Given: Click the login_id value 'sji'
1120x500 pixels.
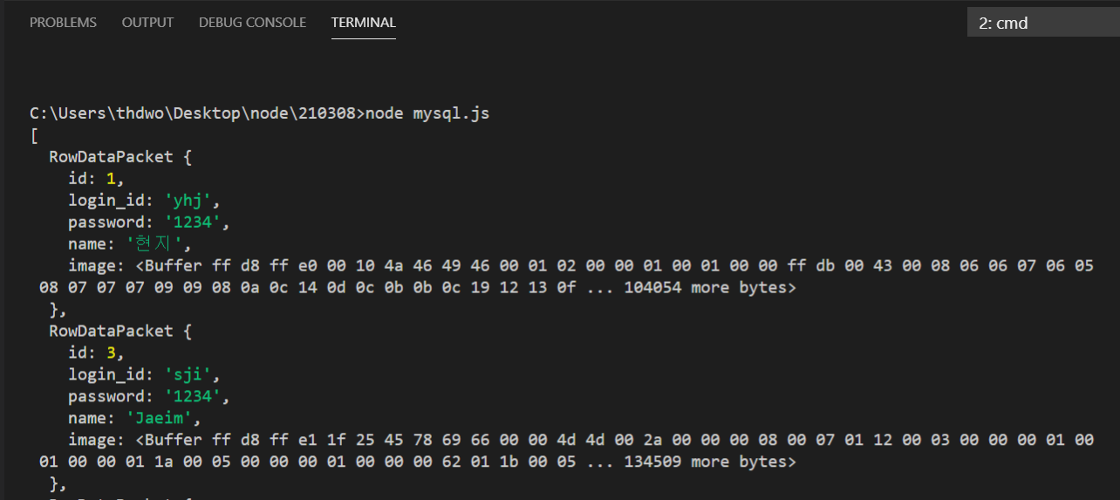Looking at the screenshot, I should click(190, 374).
